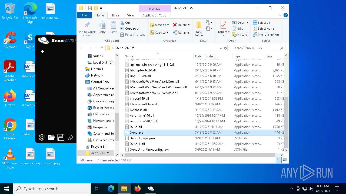Click the eraser clear icon in Xeno
The width and height of the screenshot is (346, 194).
[71, 138]
